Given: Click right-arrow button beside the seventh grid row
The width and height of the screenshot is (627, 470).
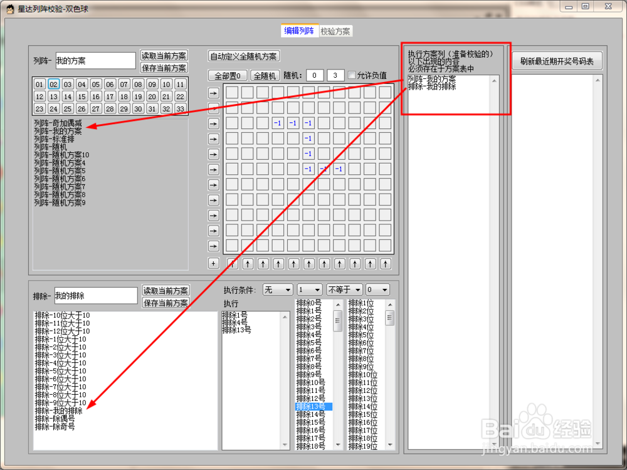Looking at the screenshot, I should tap(214, 185).
